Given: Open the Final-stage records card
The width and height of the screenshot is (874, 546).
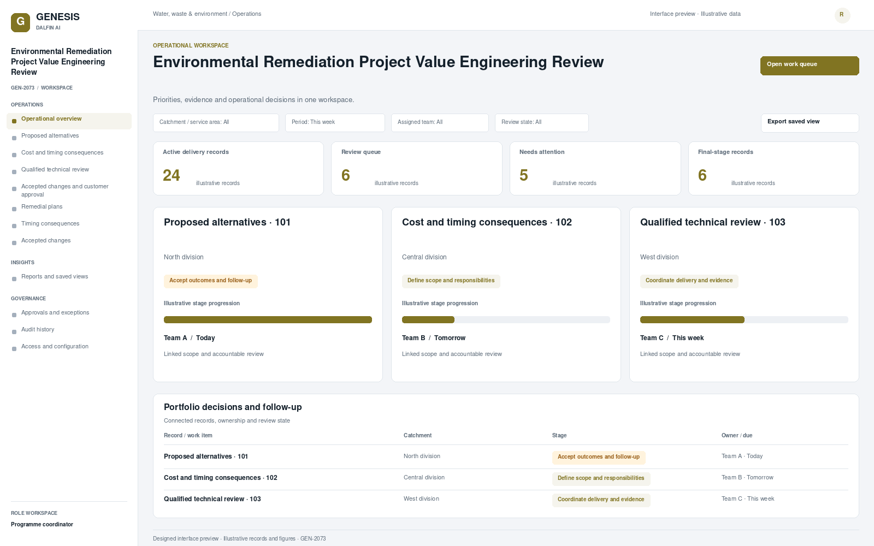Looking at the screenshot, I should pos(773,168).
